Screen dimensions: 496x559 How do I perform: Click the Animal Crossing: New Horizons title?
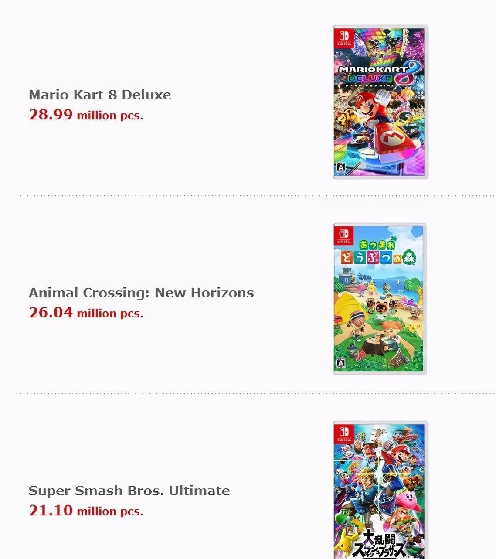click(x=141, y=293)
